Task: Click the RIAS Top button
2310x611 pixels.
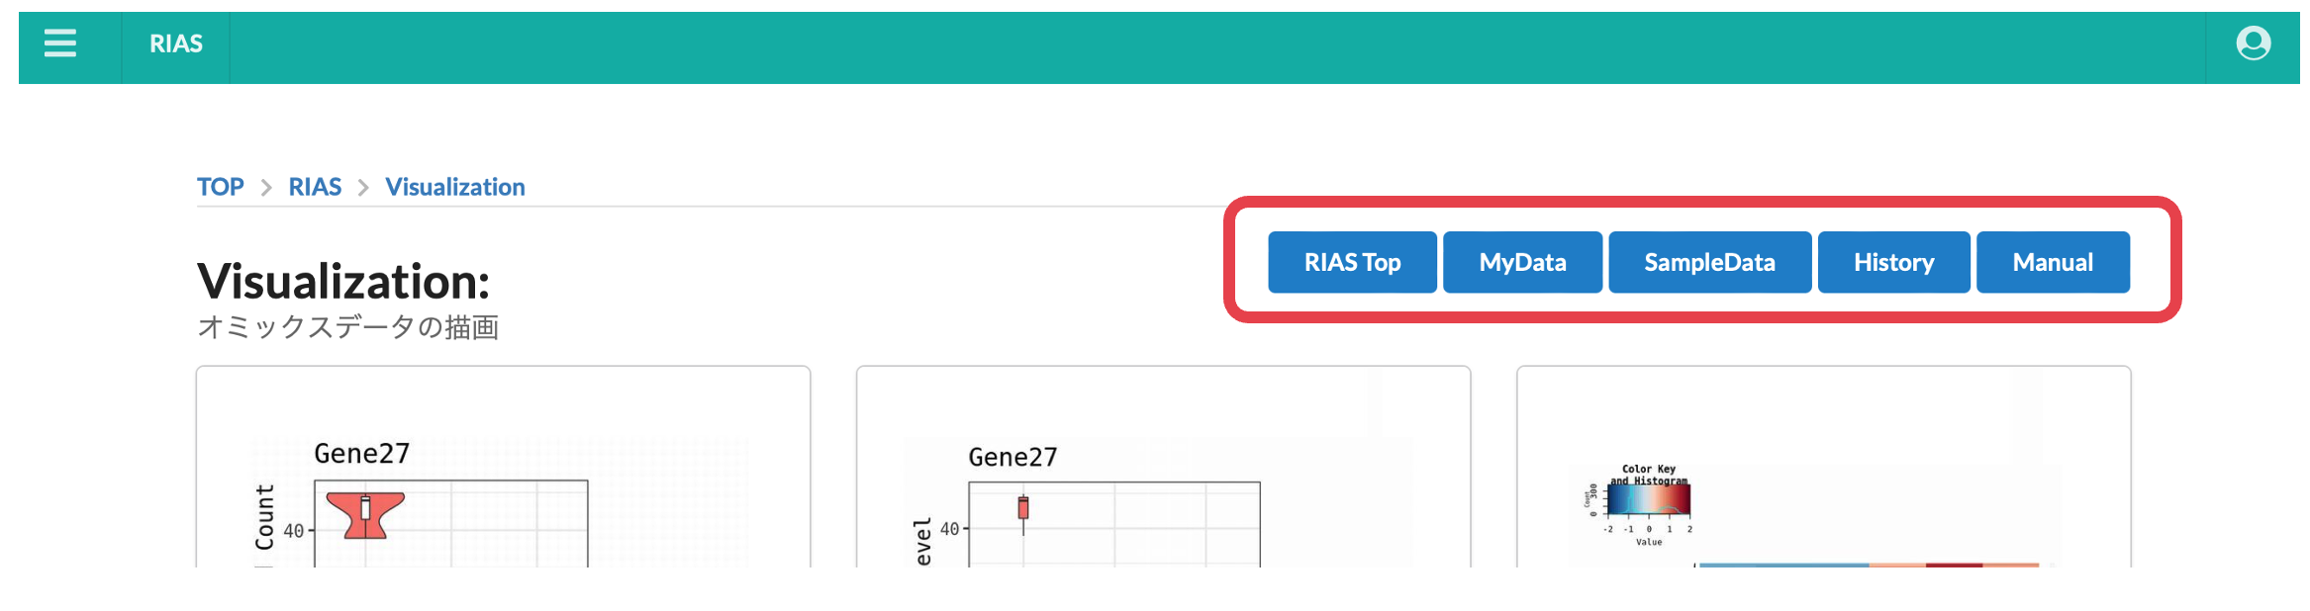Action: tap(1352, 263)
